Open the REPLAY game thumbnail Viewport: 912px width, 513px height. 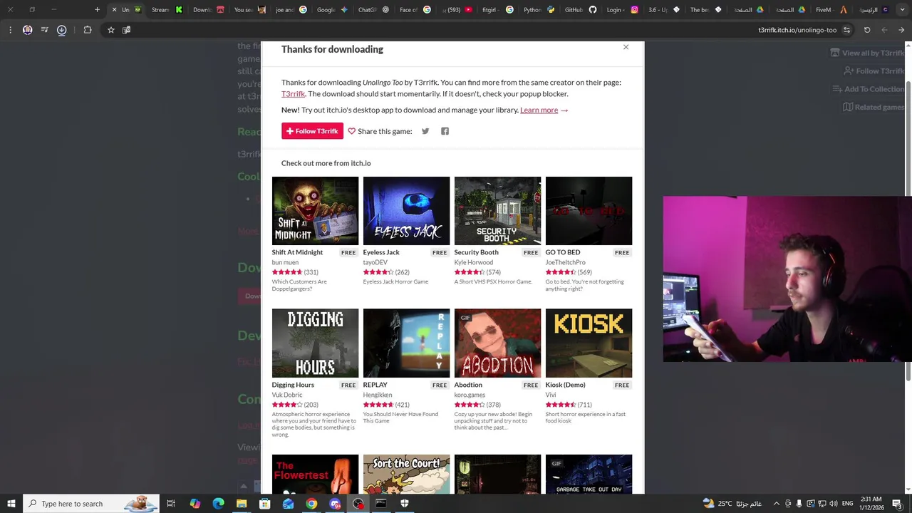point(406,343)
